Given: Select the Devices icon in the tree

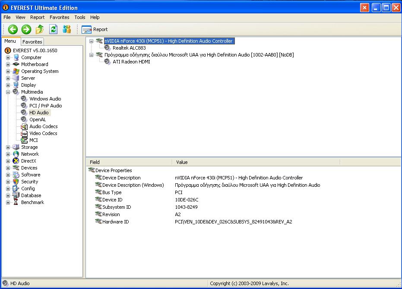Looking at the screenshot, I should coord(16,168).
